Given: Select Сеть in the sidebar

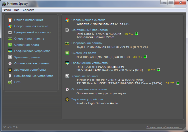Looking at the screenshot, I should (17, 82).
